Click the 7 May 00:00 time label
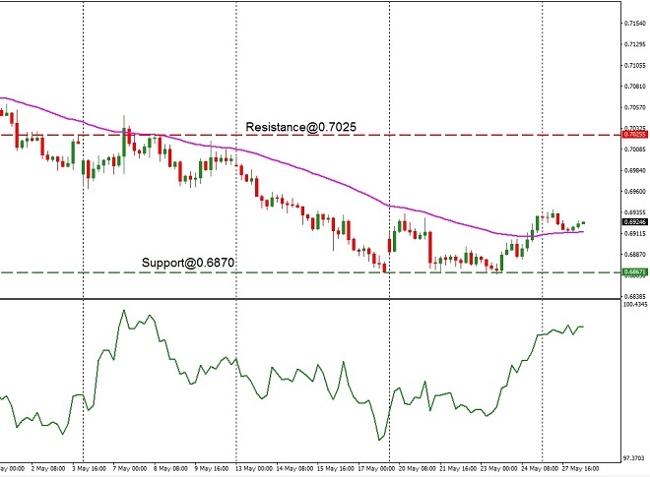This screenshot has height=477, width=650. 130,469
